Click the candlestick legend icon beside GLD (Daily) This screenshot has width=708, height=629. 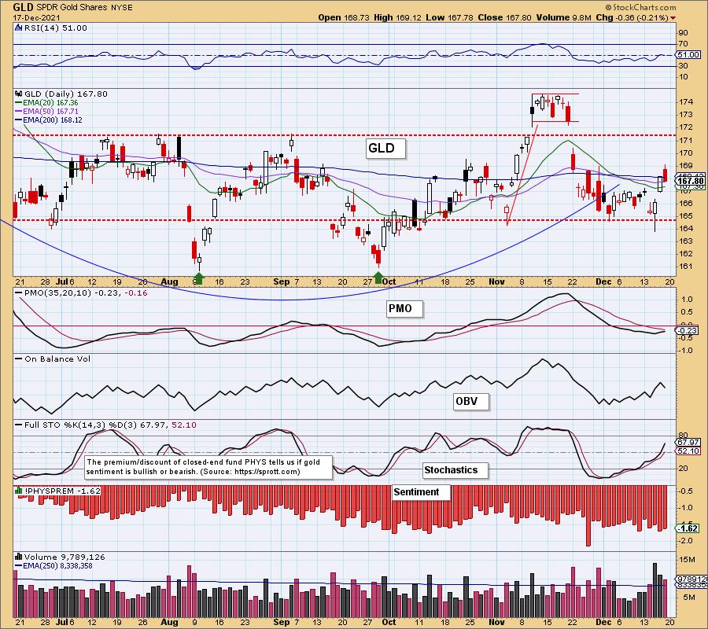(x=19, y=94)
